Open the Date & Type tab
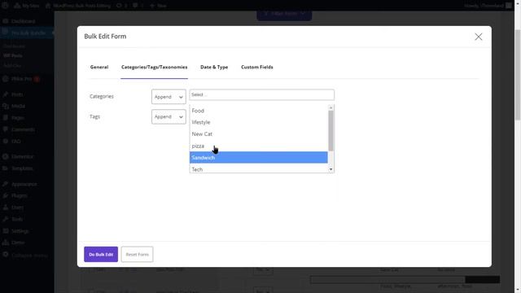Image resolution: width=521 pixels, height=293 pixels. (x=214, y=67)
